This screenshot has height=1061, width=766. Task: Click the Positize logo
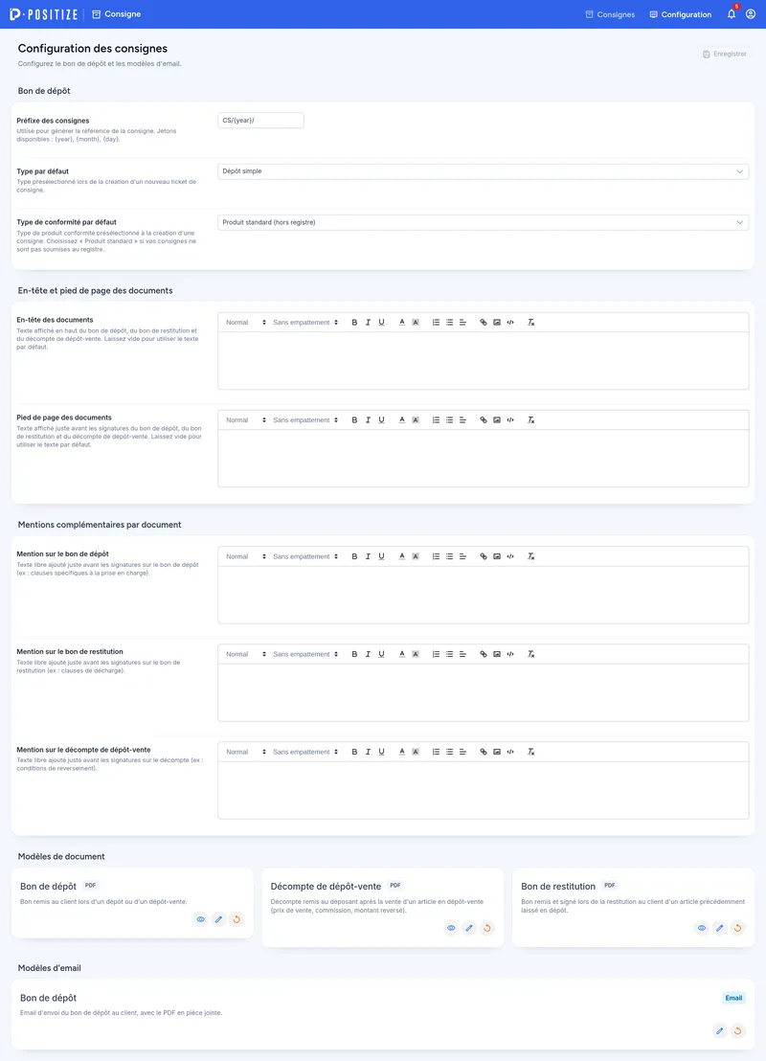click(43, 13)
